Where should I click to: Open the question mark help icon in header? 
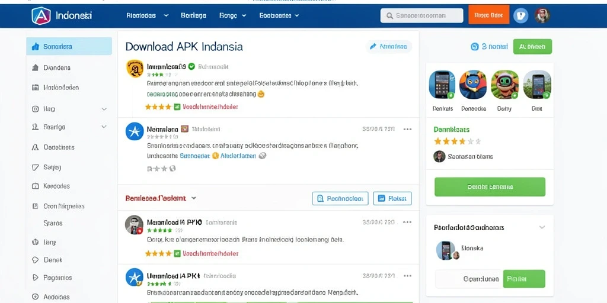click(520, 16)
